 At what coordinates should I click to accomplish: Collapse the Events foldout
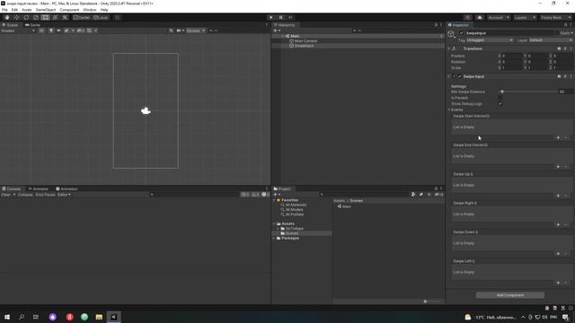coord(449,109)
